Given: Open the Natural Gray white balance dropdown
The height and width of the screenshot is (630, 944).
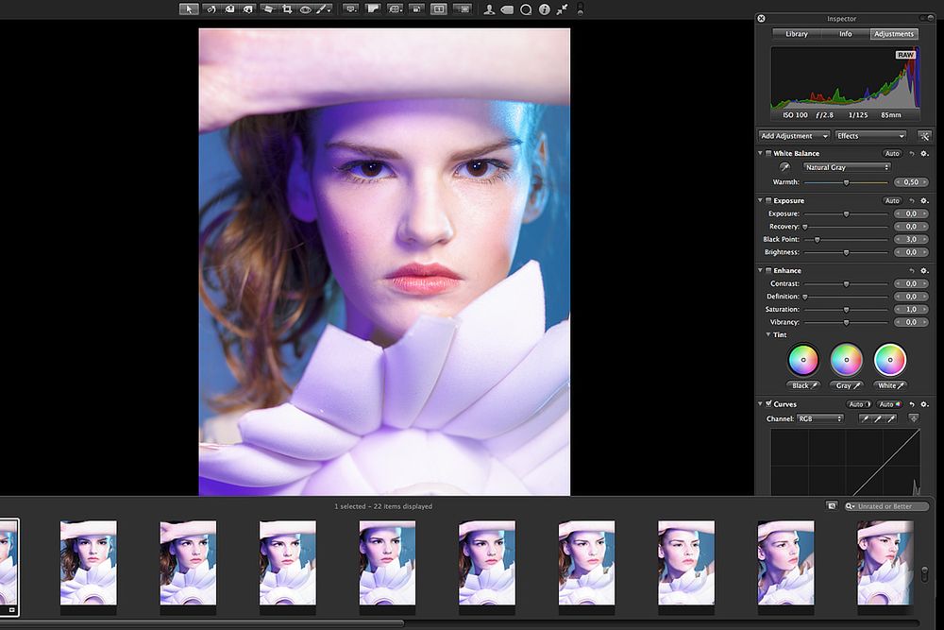Looking at the screenshot, I should click(x=847, y=167).
